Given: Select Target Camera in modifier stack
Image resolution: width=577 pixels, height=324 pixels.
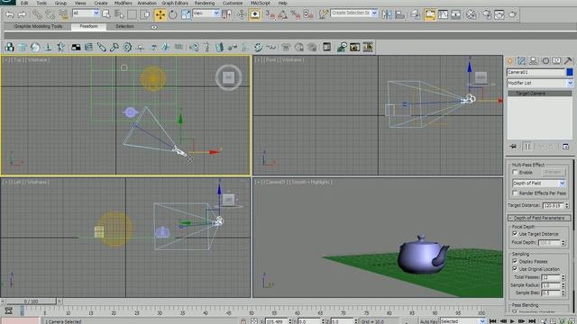Looking at the screenshot, I should (540, 94).
